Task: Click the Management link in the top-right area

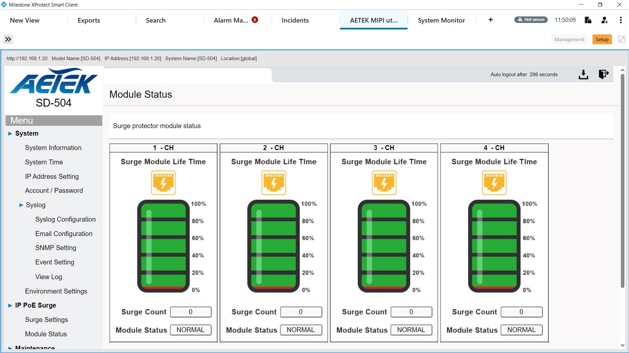Action: 569,39
